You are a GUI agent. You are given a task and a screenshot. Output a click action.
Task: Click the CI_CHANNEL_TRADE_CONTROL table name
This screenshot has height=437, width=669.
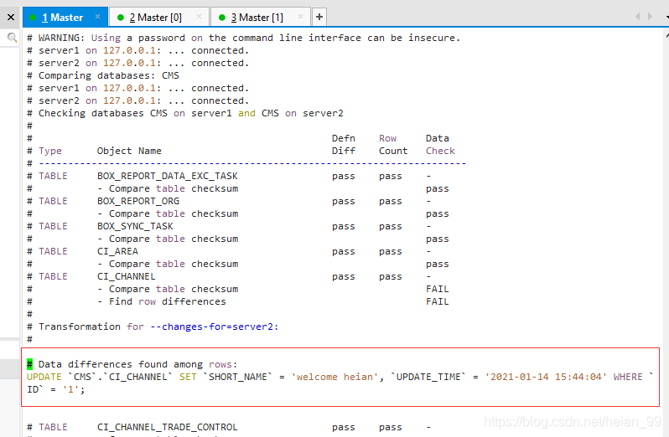point(167,427)
